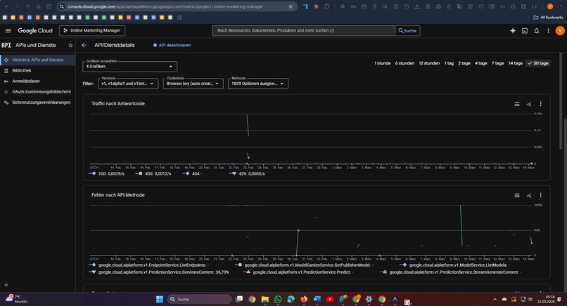Open Metrics Explorer icon for Traffic nach Antwortcode
The height and width of the screenshot is (306, 567).
(529, 104)
